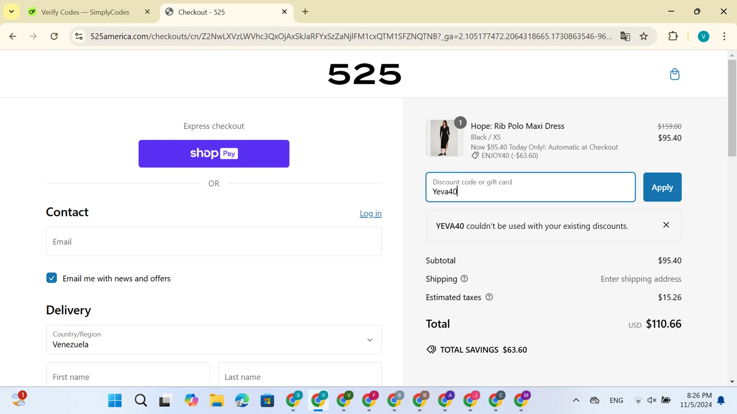Open Windows taskbar search

[141, 401]
